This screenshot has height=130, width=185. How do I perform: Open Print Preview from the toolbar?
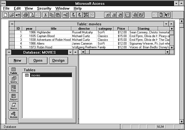click(x=32, y=15)
